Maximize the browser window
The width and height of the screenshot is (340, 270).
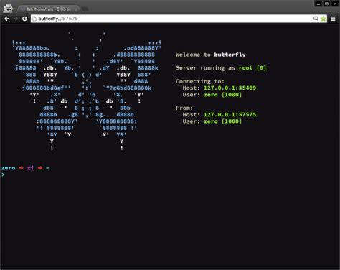[326, 4]
